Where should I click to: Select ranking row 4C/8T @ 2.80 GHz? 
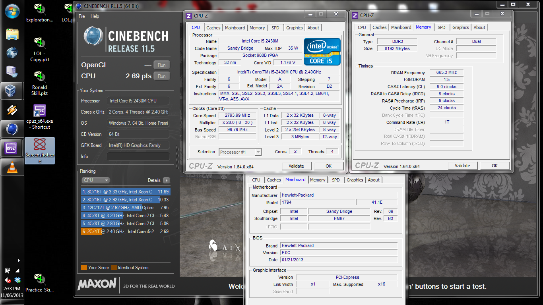click(126, 224)
